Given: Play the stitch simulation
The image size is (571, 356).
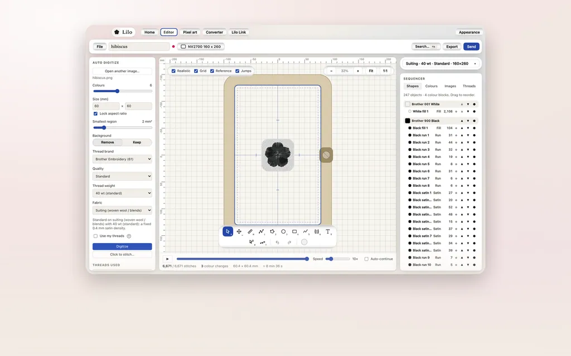Looking at the screenshot, I should point(167,259).
